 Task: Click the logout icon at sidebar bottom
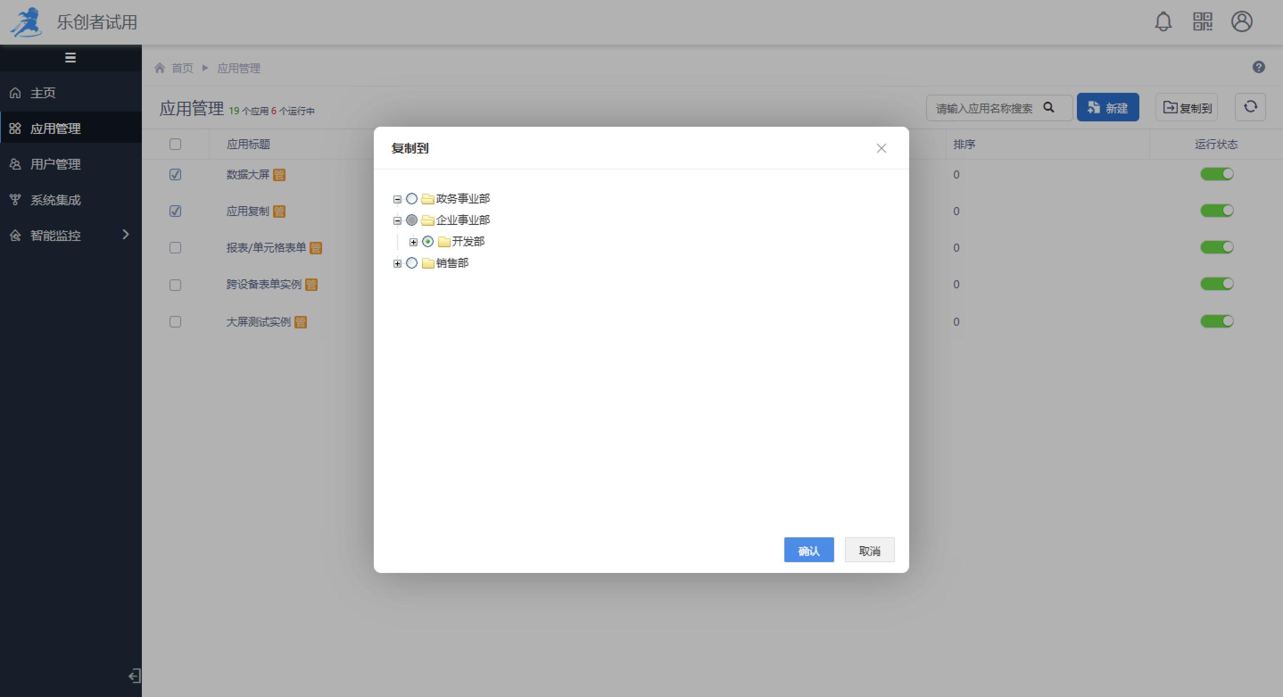click(134, 676)
